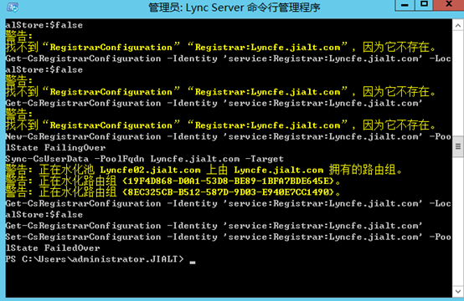
Task: Click the vertical scrollbar thumb
Action: click(x=458, y=146)
